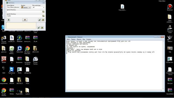
Task: Click Notepad vertical scrollbar down arrow
Action: (x=163, y=88)
